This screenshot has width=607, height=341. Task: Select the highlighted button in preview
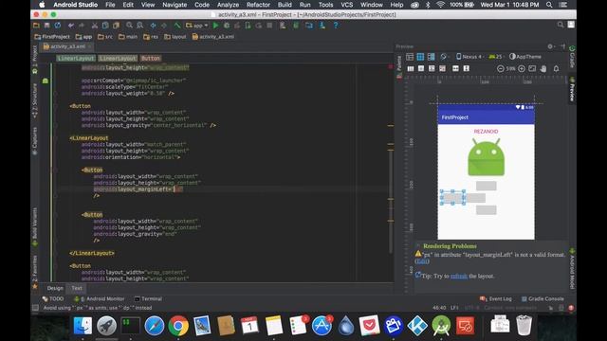coord(452,198)
